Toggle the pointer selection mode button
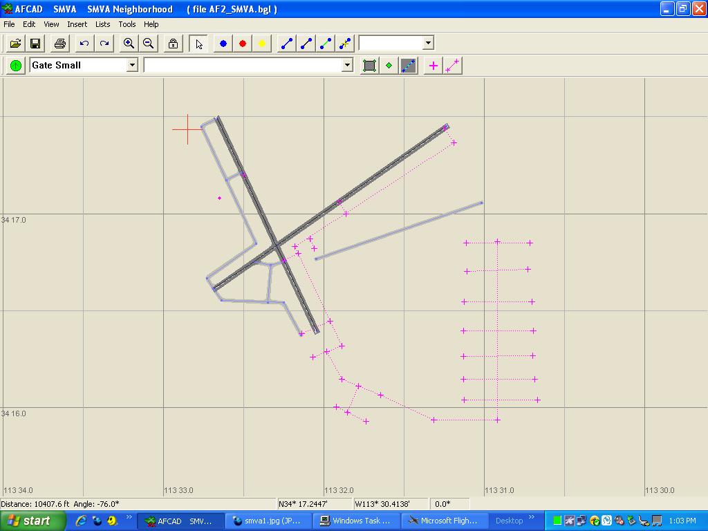 point(199,44)
